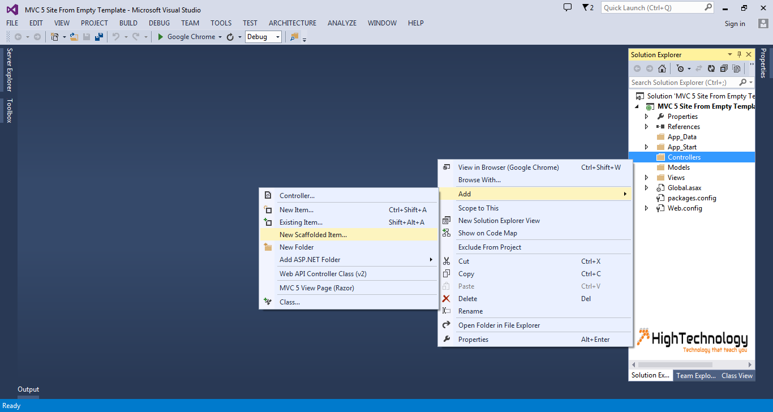The height and width of the screenshot is (412, 773).
Task: Open the Properties side tab
Action: click(x=763, y=63)
